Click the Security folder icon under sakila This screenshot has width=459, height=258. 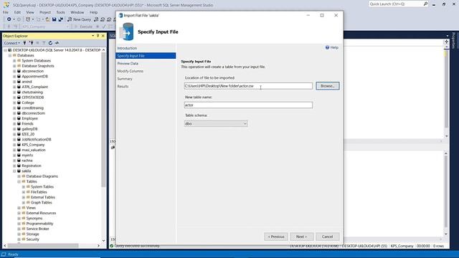pyautogui.click(x=24, y=239)
